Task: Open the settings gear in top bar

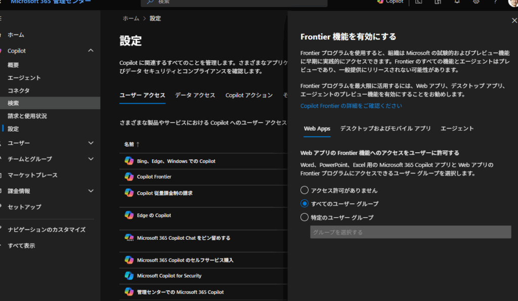Action: tap(476, 3)
